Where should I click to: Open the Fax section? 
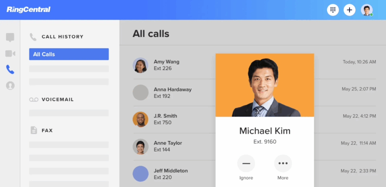pyautogui.click(x=47, y=130)
